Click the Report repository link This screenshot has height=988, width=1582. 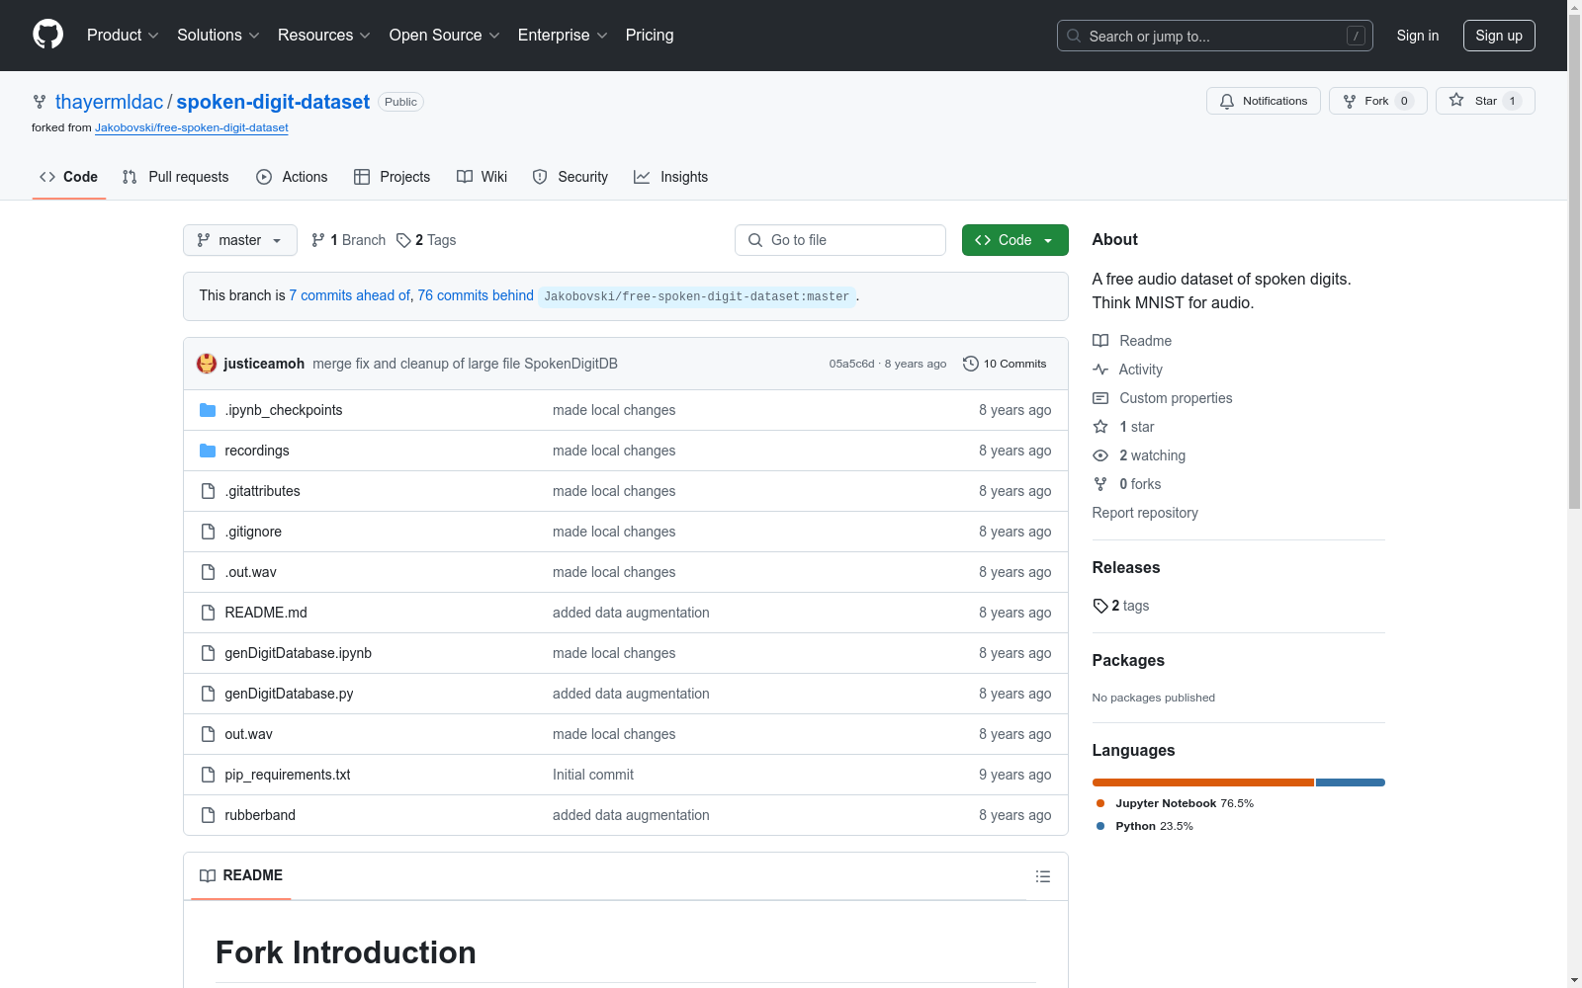pos(1145,513)
